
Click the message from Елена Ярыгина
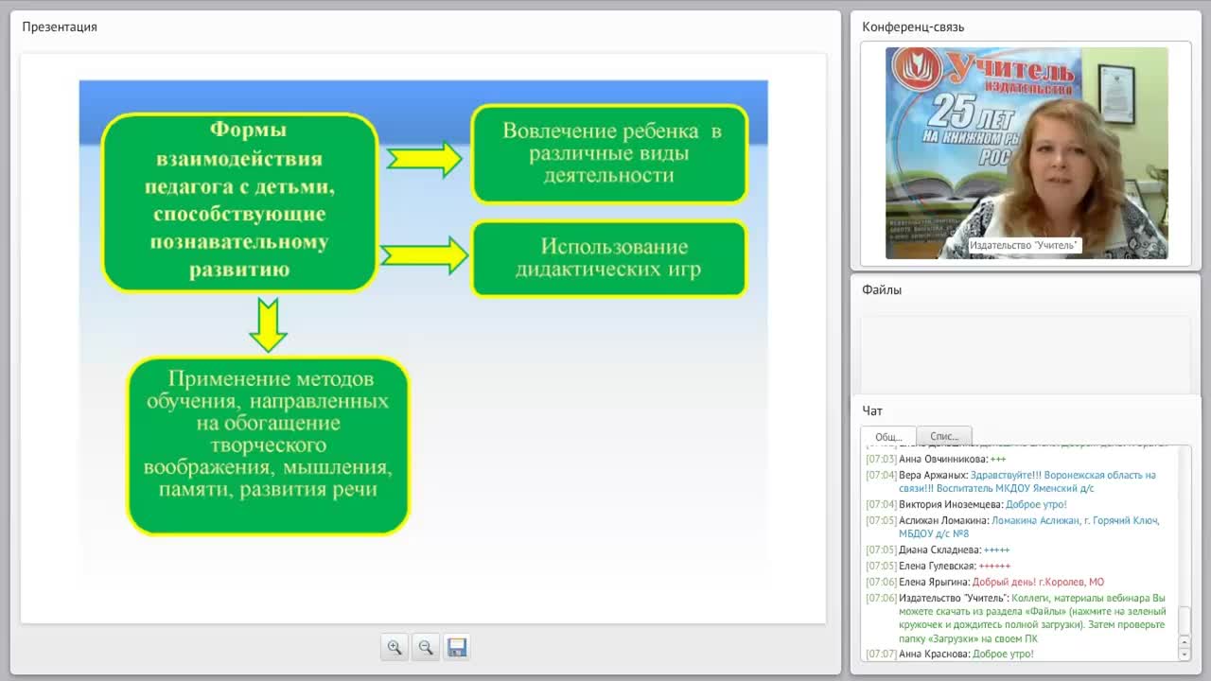[x=1020, y=582]
